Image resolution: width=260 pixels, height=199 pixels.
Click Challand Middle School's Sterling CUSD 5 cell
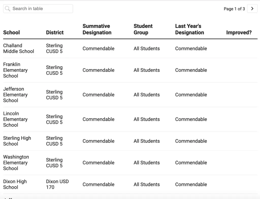coord(54,48)
